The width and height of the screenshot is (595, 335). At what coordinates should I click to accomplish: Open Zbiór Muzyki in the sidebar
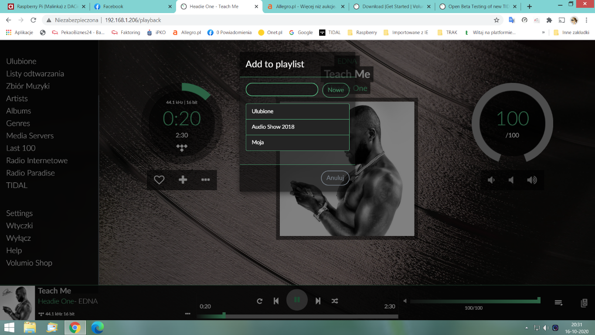(28, 86)
